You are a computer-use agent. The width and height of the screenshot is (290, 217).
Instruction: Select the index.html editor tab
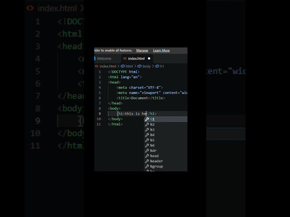pyautogui.click(x=136, y=58)
